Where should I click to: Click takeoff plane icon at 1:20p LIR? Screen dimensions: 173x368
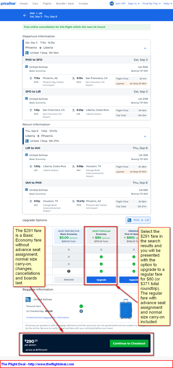[x=31, y=166]
